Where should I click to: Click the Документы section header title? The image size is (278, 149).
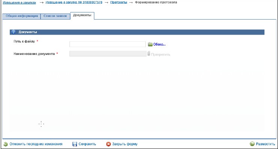point(28,32)
